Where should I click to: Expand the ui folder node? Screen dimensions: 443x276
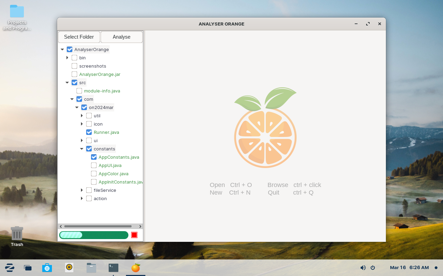tap(82, 140)
